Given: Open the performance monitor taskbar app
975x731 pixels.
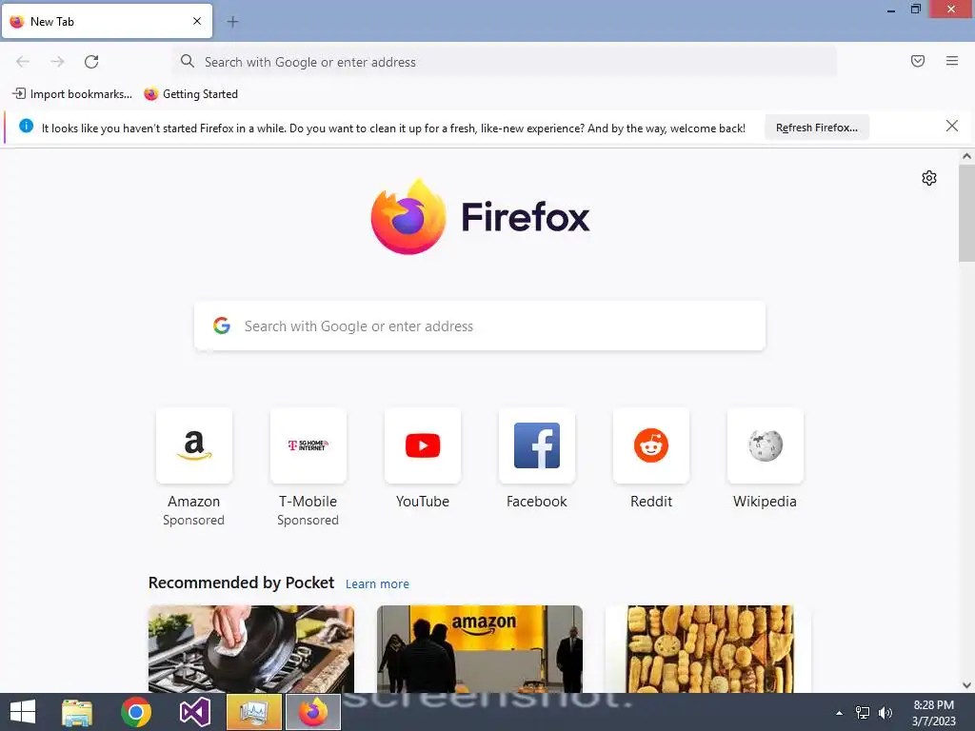Looking at the screenshot, I should (253, 712).
